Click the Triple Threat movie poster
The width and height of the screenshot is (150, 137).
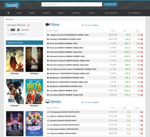coord(15,92)
